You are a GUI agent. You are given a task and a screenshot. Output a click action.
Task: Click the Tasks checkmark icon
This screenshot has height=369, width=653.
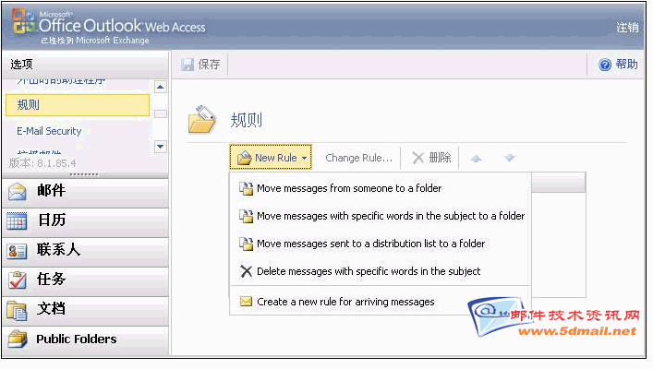point(17,280)
